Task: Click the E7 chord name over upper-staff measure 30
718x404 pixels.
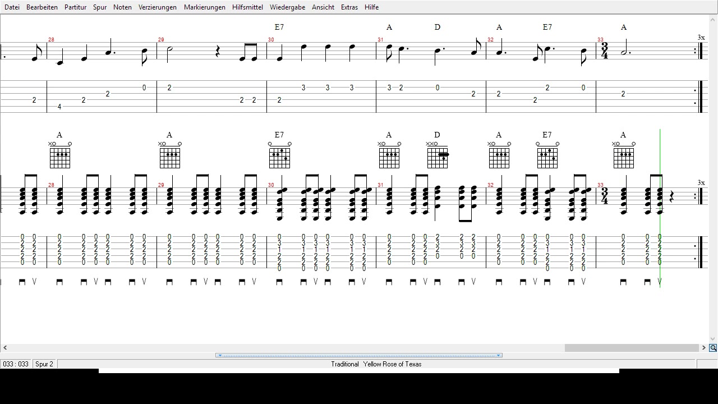Action: point(279,27)
